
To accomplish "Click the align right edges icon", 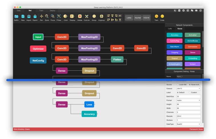I will [x=116, y=16].
